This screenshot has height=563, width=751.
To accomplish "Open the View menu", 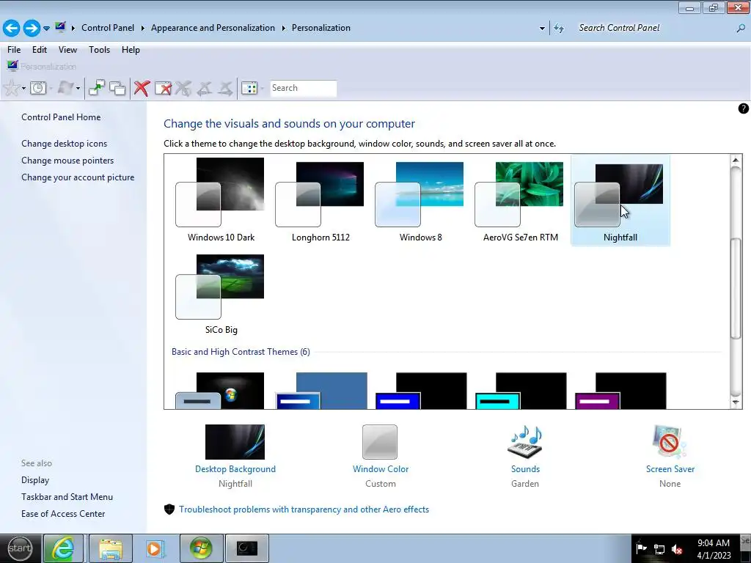I will pyautogui.click(x=67, y=50).
